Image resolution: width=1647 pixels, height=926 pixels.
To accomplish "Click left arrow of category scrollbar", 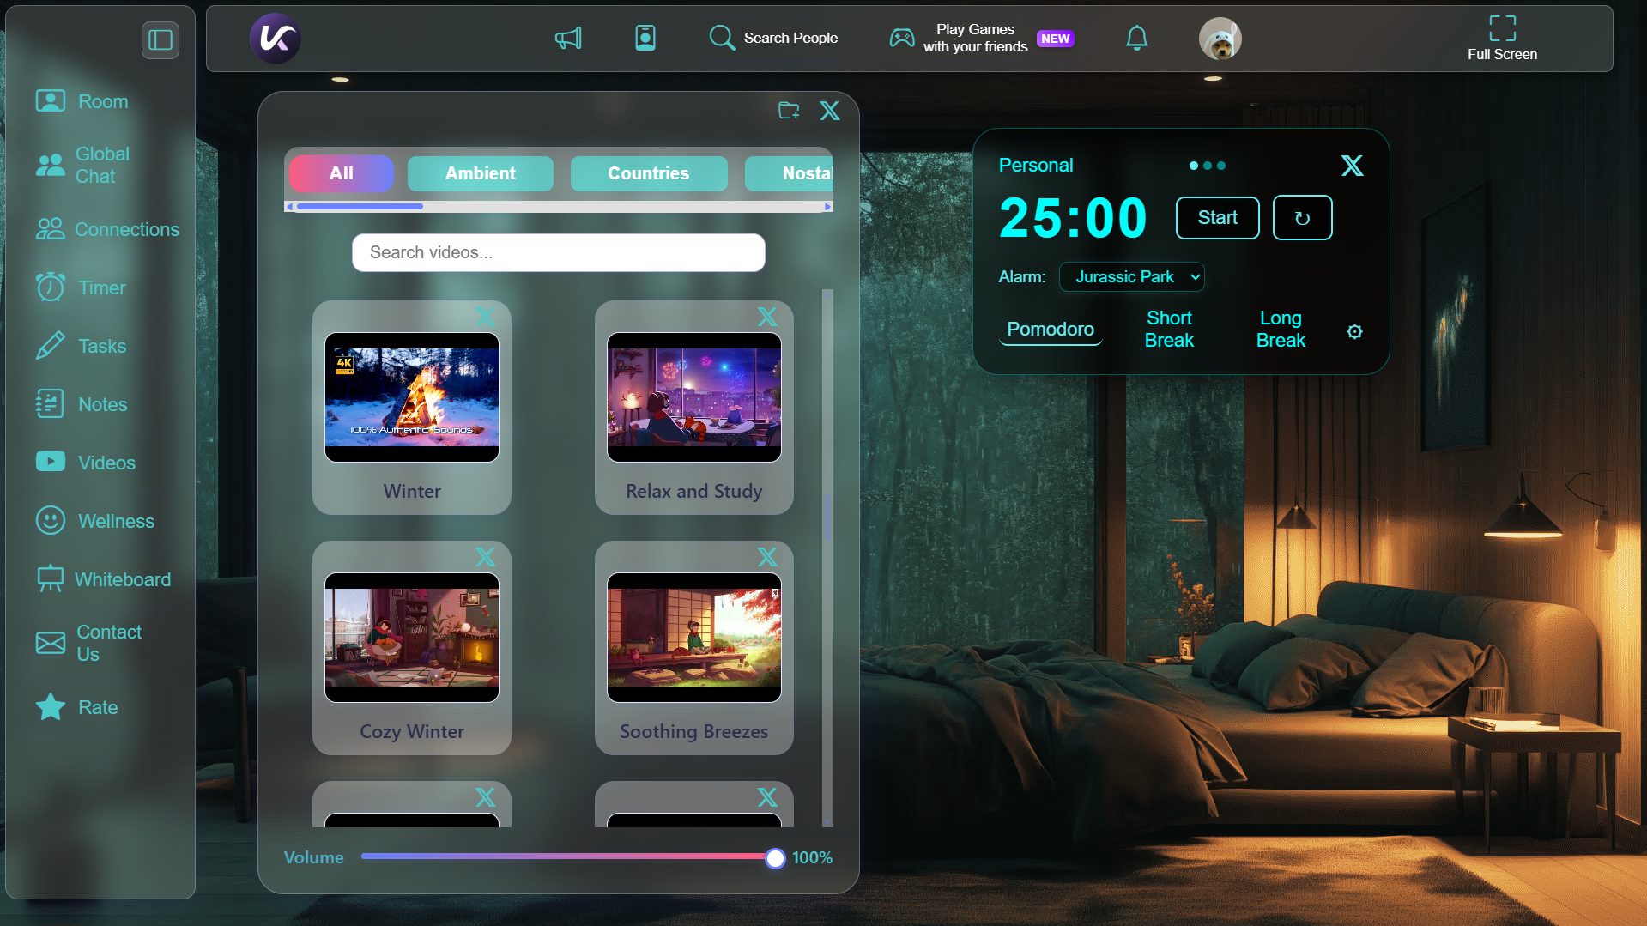I will tap(290, 207).
